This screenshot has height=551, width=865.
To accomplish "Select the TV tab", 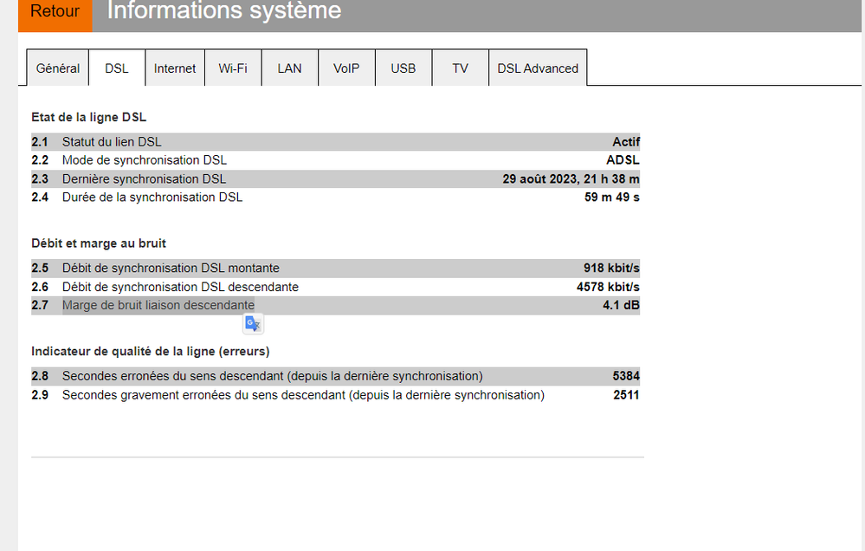I will [x=460, y=68].
